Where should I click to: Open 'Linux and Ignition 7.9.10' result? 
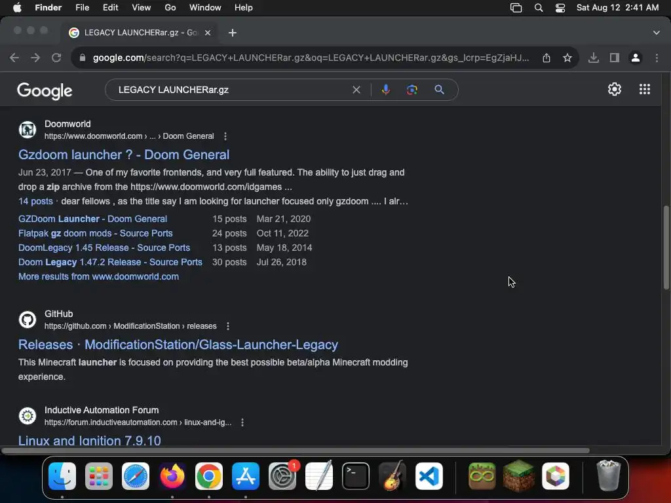click(x=89, y=441)
